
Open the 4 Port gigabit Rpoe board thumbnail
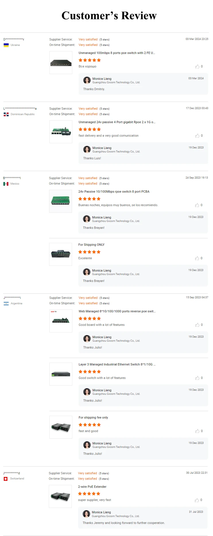tap(61, 132)
